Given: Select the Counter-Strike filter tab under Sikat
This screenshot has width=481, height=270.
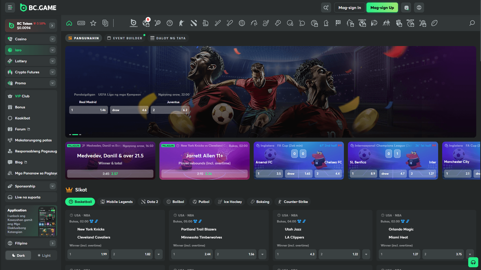Looking at the screenshot, I should 293,202.
